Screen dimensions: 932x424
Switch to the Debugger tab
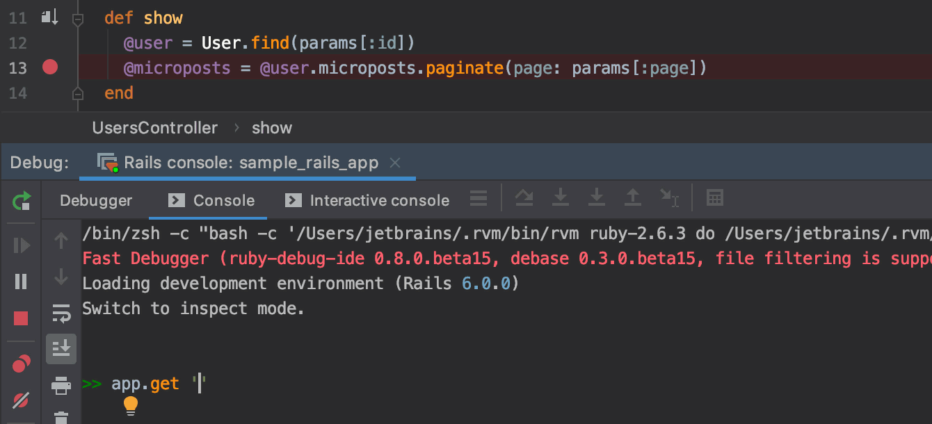95,199
